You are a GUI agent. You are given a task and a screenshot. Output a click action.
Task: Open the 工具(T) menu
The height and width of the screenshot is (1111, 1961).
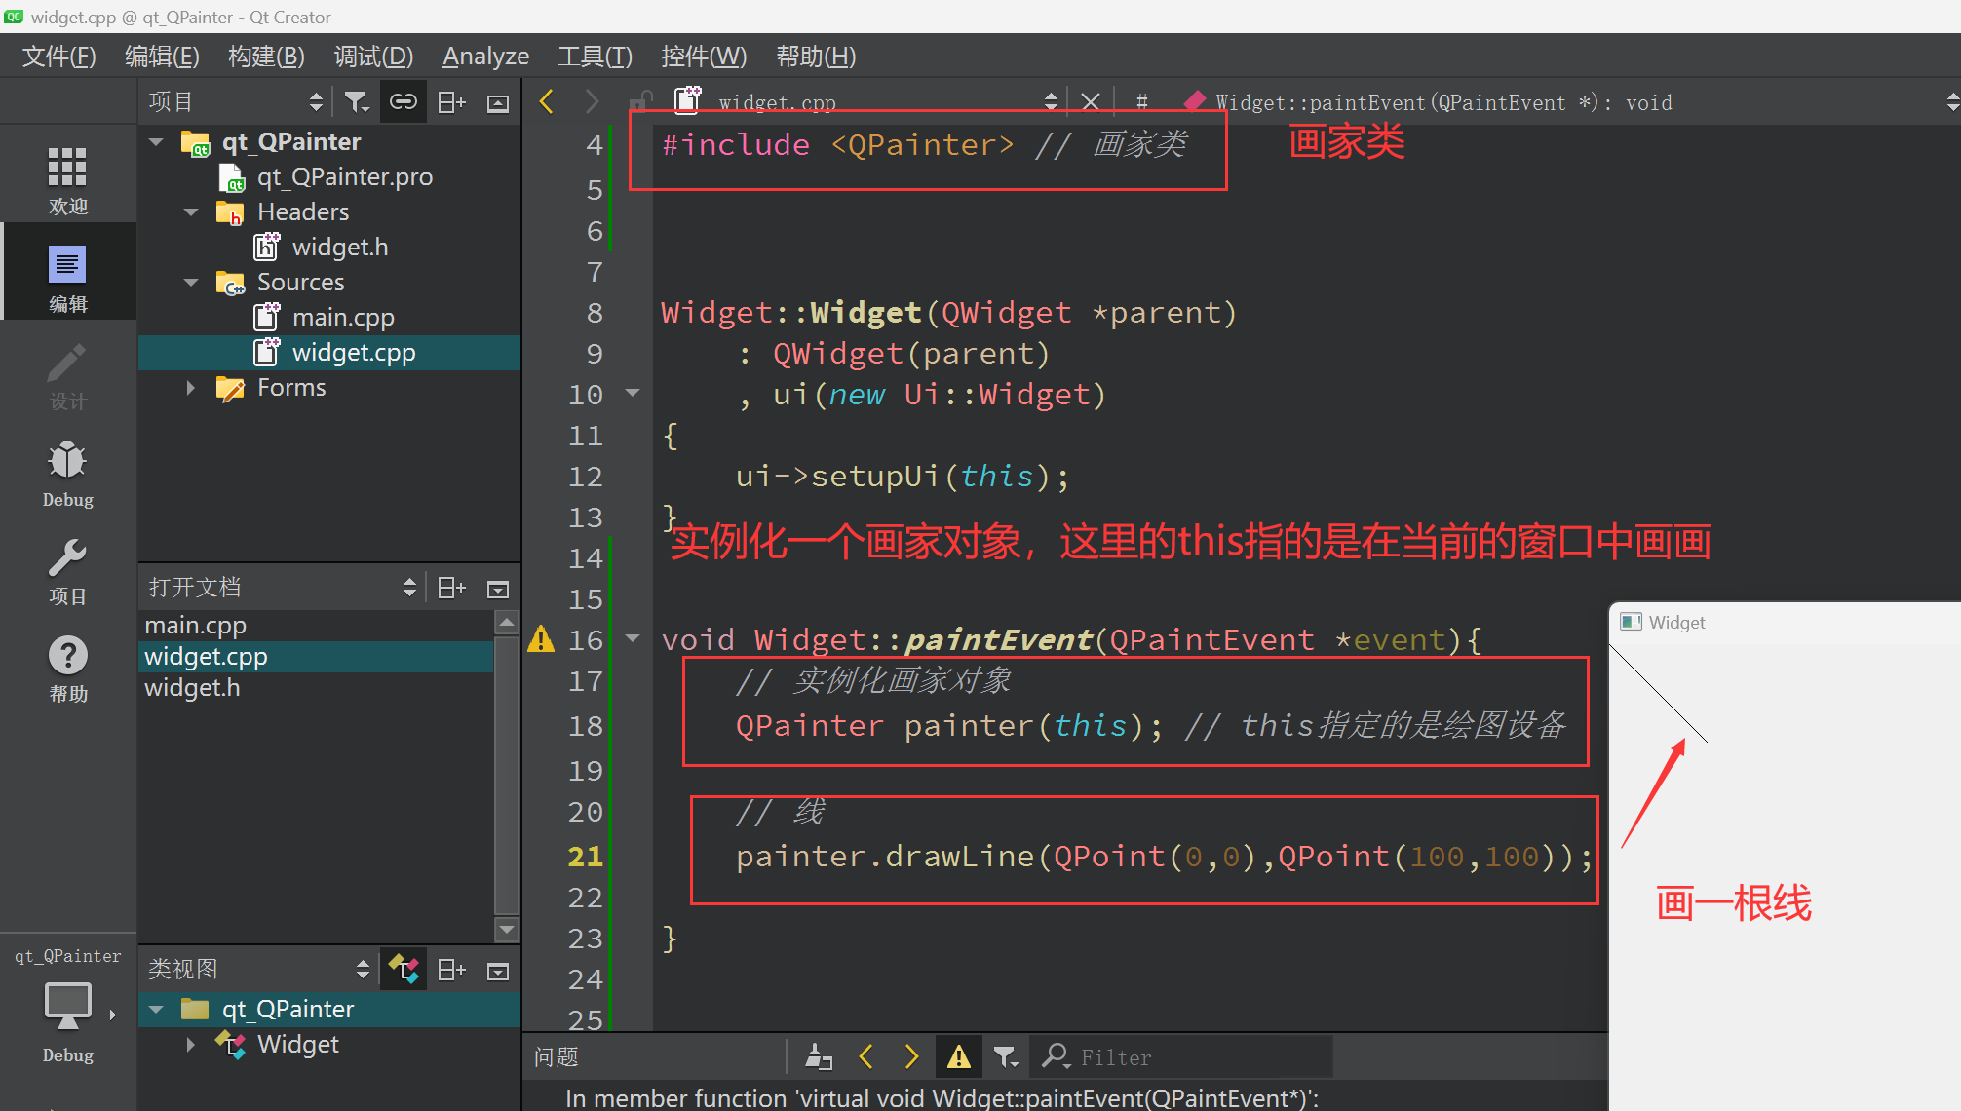click(595, 57)
